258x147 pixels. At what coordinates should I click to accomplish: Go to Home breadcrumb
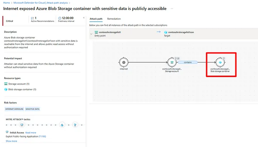pyautogui.click(x=6, y=3)
